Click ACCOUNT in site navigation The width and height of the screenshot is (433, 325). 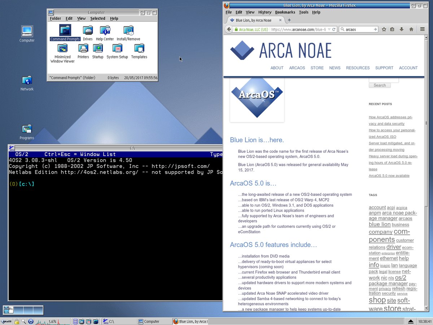click(x=408, y=68)
